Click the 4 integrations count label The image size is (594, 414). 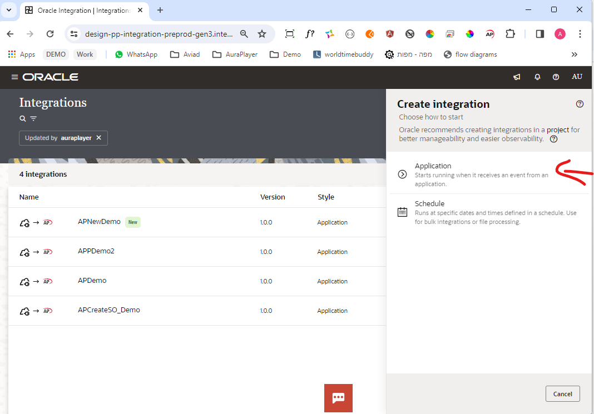(43, 174)
